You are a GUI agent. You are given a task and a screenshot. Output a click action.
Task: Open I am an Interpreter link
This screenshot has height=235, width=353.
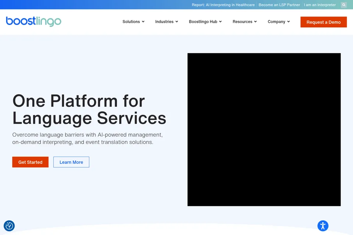(320, 5)
